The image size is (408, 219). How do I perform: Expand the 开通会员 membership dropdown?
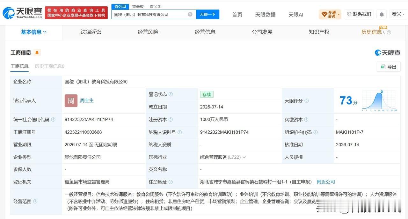coord(330,14)
